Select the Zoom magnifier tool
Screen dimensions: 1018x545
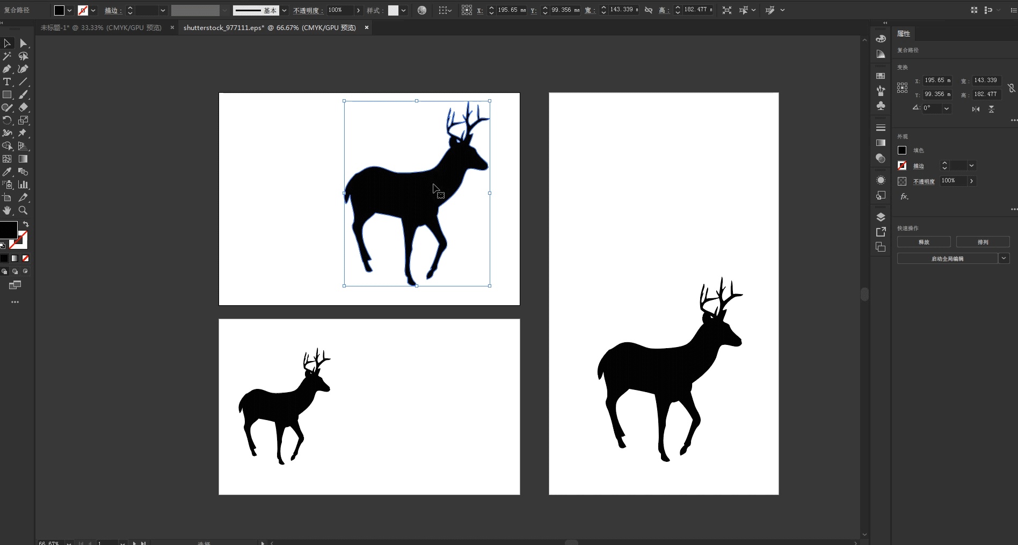tap(23, 211)
